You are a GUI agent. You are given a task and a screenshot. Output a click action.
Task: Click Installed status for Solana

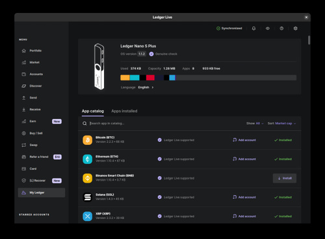coord(283,198)
